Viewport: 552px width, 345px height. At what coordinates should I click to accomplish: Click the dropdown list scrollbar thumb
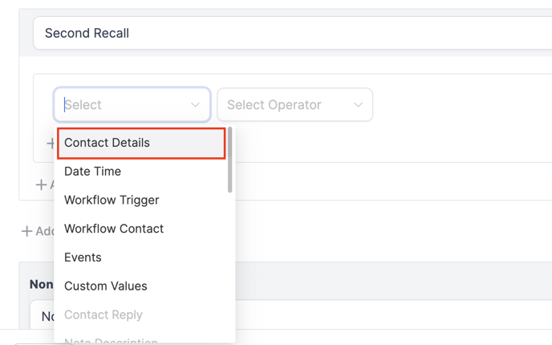230,160
